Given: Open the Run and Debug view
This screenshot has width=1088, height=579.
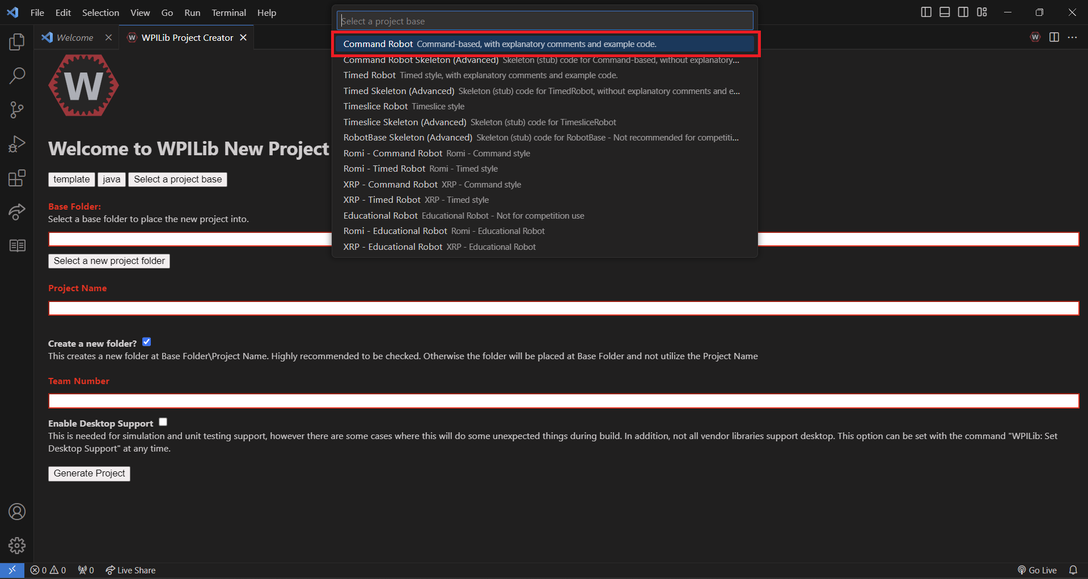Looking at the screenshot, I should point(17,144).
